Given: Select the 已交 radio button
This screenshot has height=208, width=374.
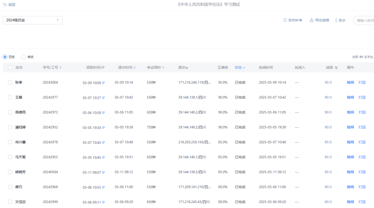Looking at the screenshot, I should 5,57.
